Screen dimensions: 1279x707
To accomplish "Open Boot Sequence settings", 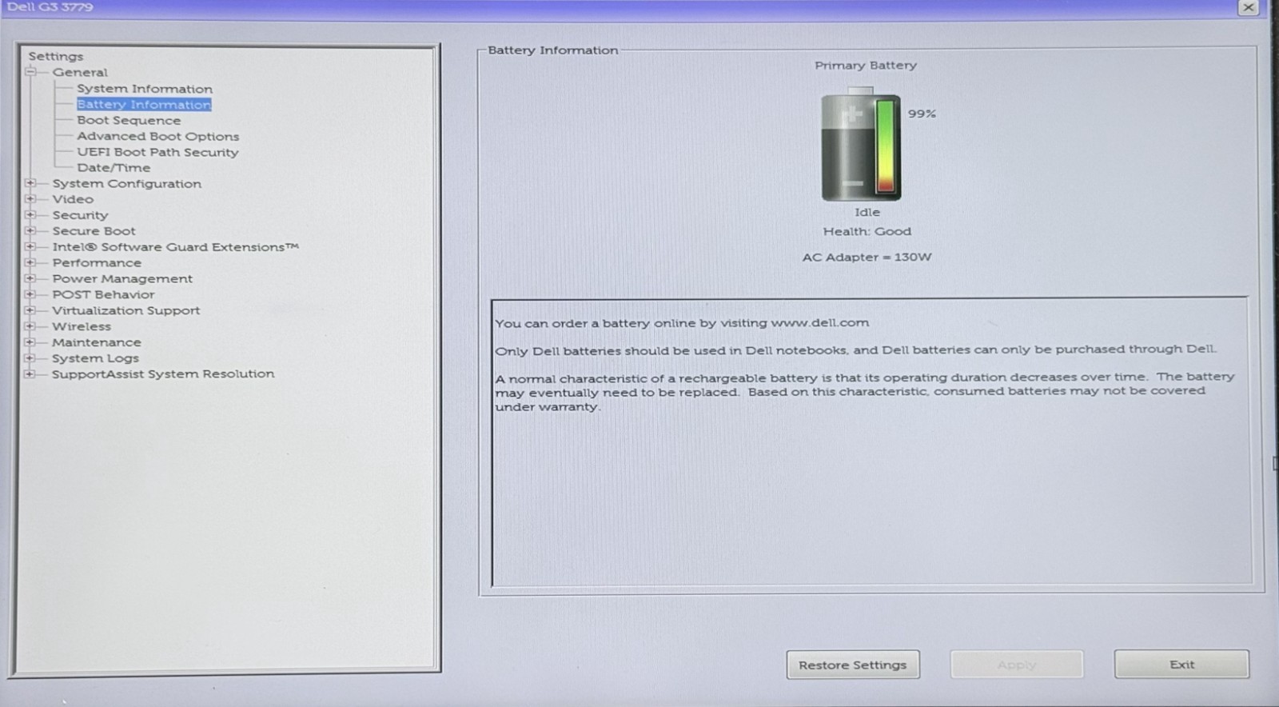I will tap(129, 121).
